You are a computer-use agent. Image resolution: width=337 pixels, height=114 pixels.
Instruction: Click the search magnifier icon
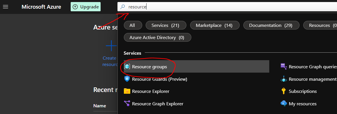tap(122, 7)
